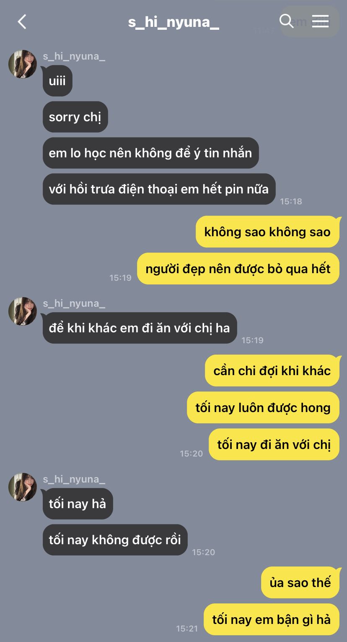The height and width of the screenshot is (642, 347).
Task: Select bubble "cần chi đợi khi khác"
Action: click(x=272, y=371)
